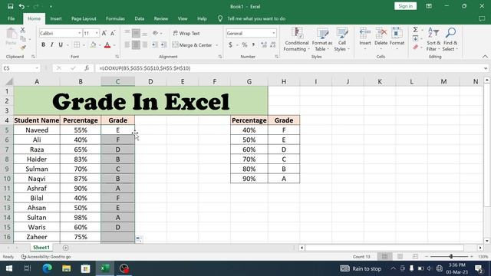The image size is (491, 276).
Task: Switch to the Insert tab
Action: pos(56,18)
